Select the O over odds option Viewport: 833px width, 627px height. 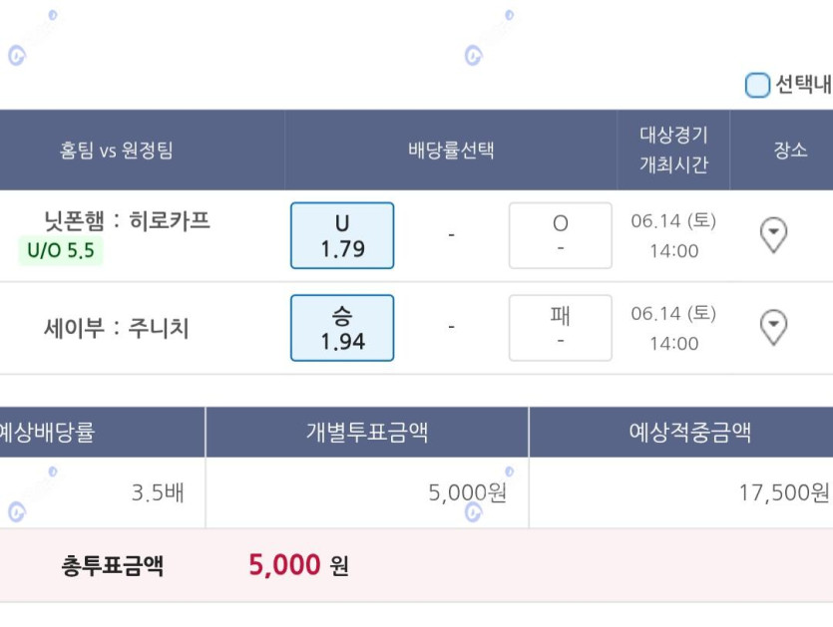[561, 235]
